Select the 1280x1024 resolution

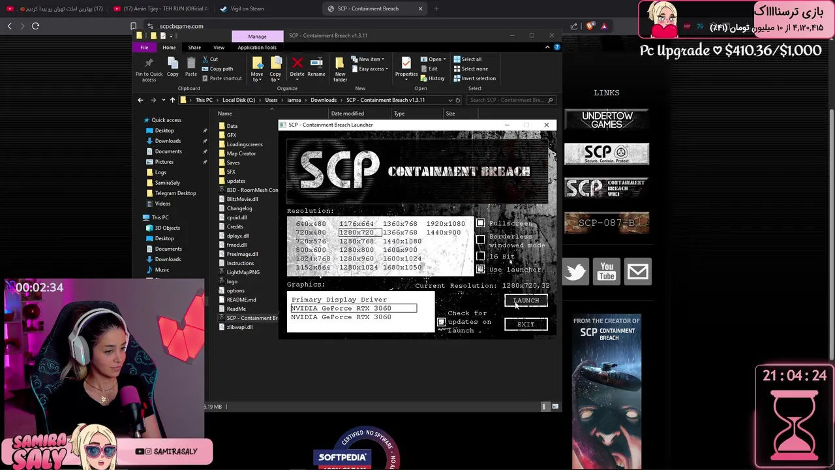click(x=358, y=267)
